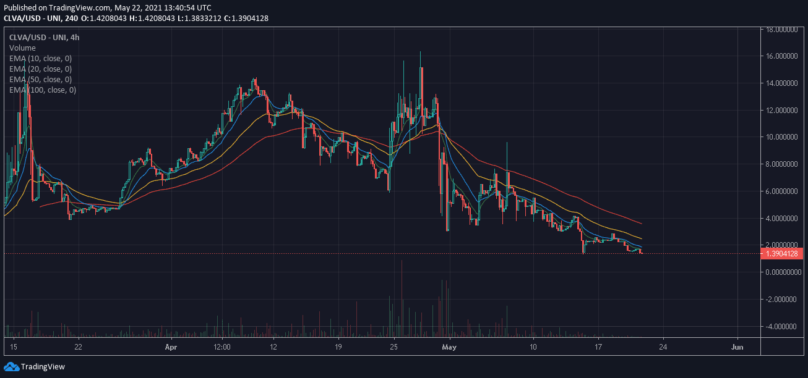Viewport: 808px width, 378px height.
Task: Select the EMA (20, close, 0) indicator
Action: pos(40,69)
